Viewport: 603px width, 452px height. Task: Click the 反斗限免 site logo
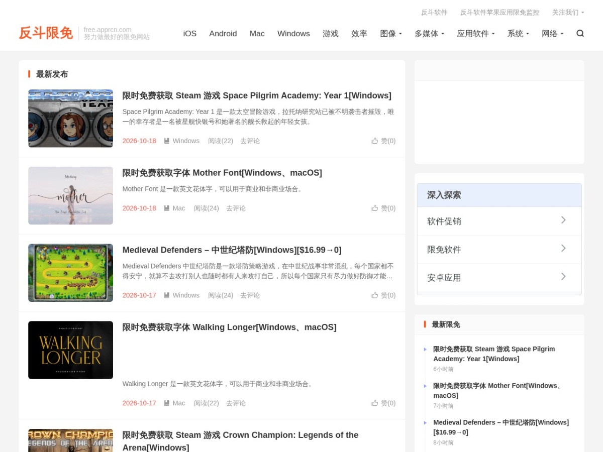tap(46, 33)
